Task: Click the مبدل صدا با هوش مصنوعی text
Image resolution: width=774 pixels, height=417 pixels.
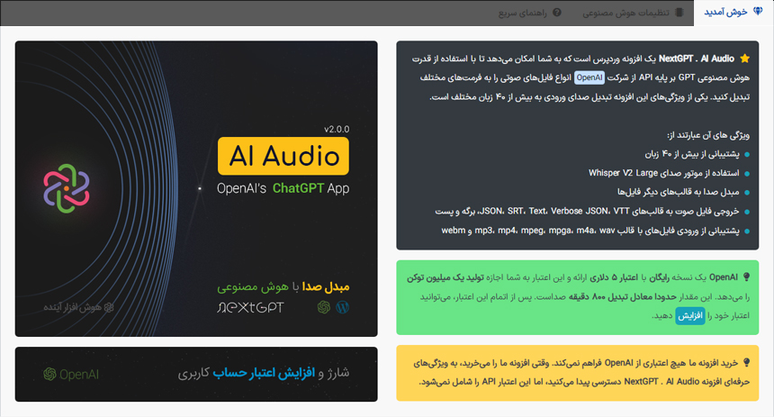Action: point(283,286)
